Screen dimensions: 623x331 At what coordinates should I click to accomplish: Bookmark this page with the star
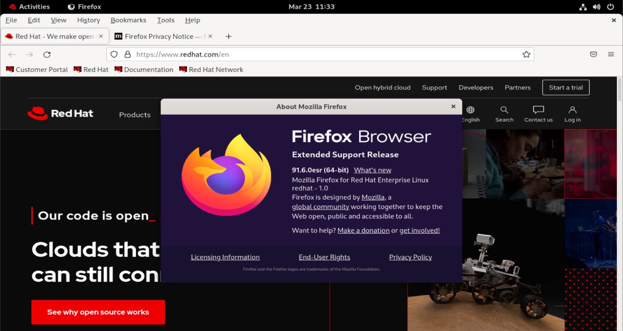(x=526, y=54)
